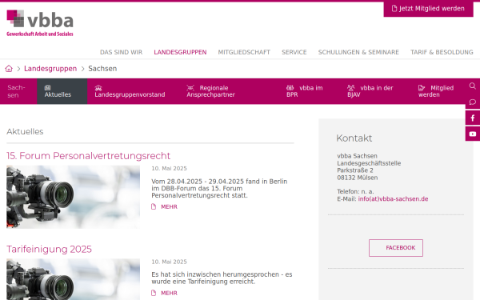The height and width of the screenshot is (300, 480).
Task: Click Jetzt Mitglied werden button
Action: pyautogui.click(x=428, y=9)
